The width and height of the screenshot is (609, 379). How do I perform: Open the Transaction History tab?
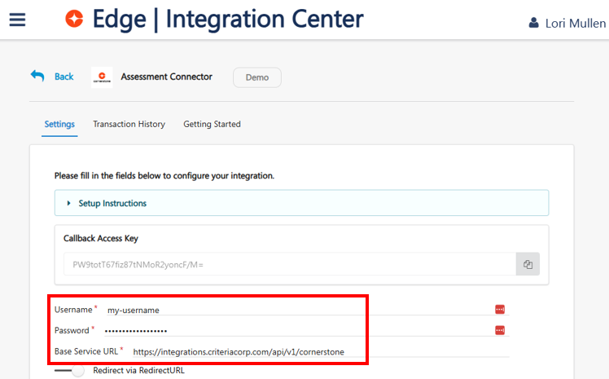[129, 124]
